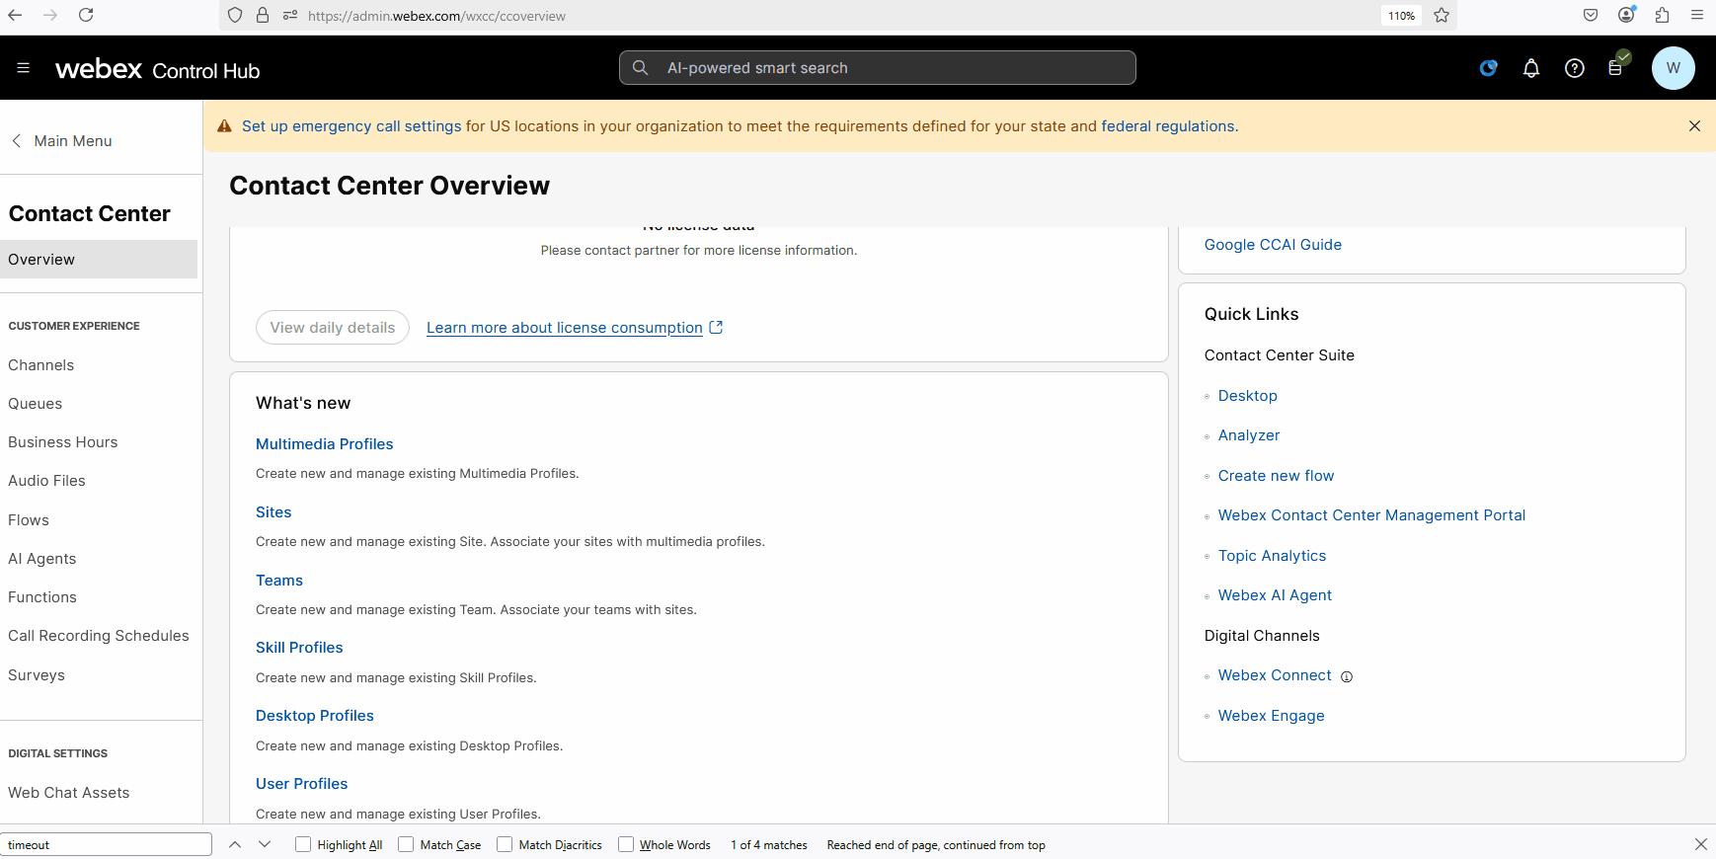This screenshot has width=1716, height=859.
Task: Click the Webex Connect info icon
Action: tap(1347, 676)
